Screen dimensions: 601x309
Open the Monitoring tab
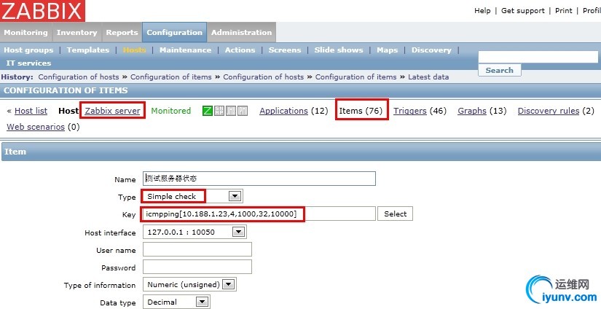tap(26, 33)
